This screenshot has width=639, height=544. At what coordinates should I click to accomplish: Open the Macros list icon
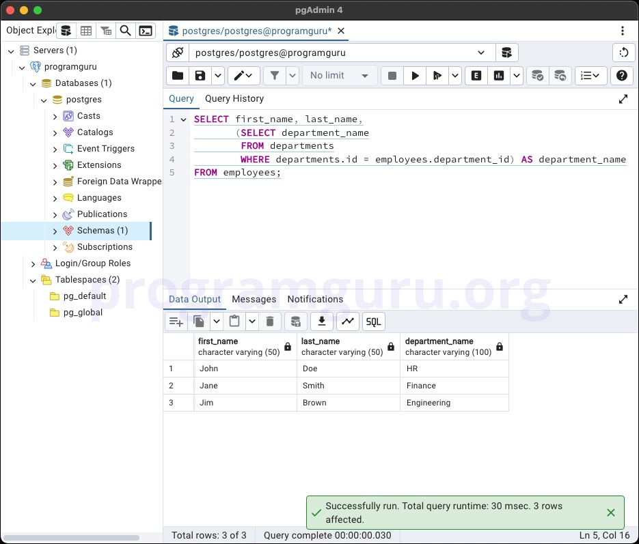point(590,75)
